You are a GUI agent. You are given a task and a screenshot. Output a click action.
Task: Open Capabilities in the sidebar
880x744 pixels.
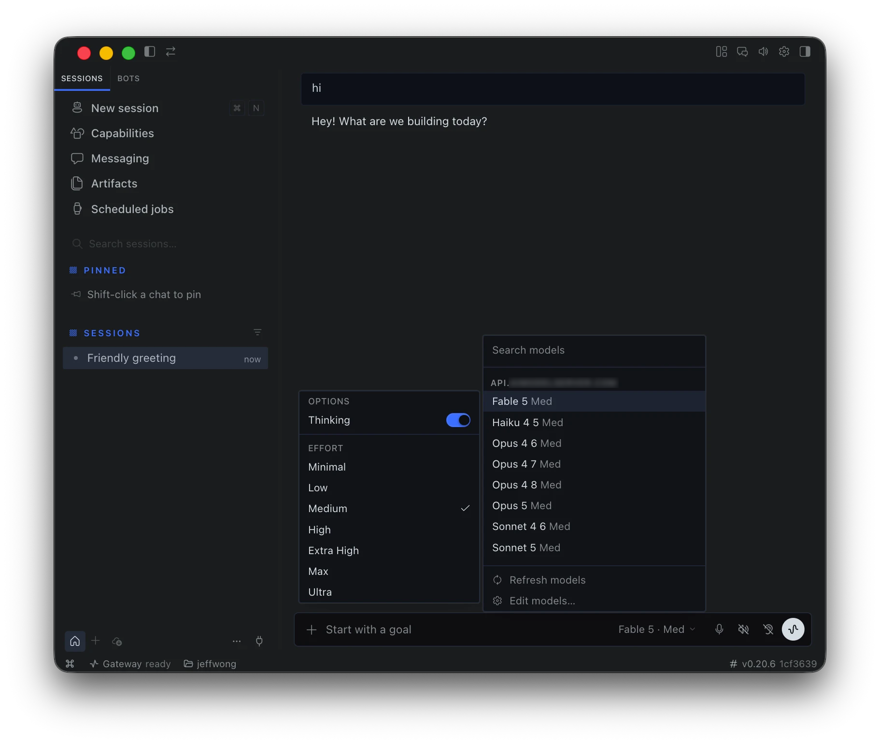point(165,133)
